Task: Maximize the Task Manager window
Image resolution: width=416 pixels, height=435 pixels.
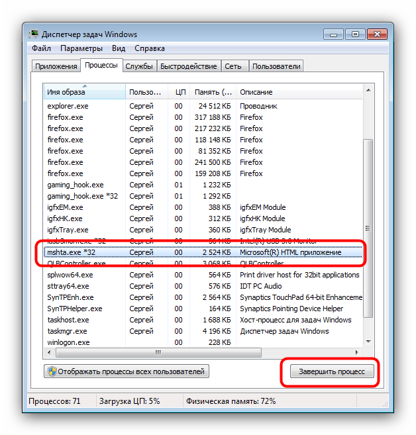Action: tap(355, 34)
